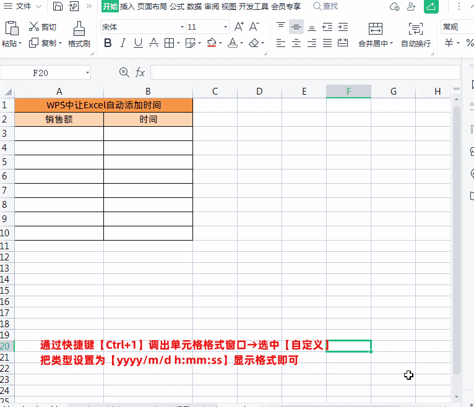Center text horizontally
The image size is (474, 407).
click(x=296, y=43)
